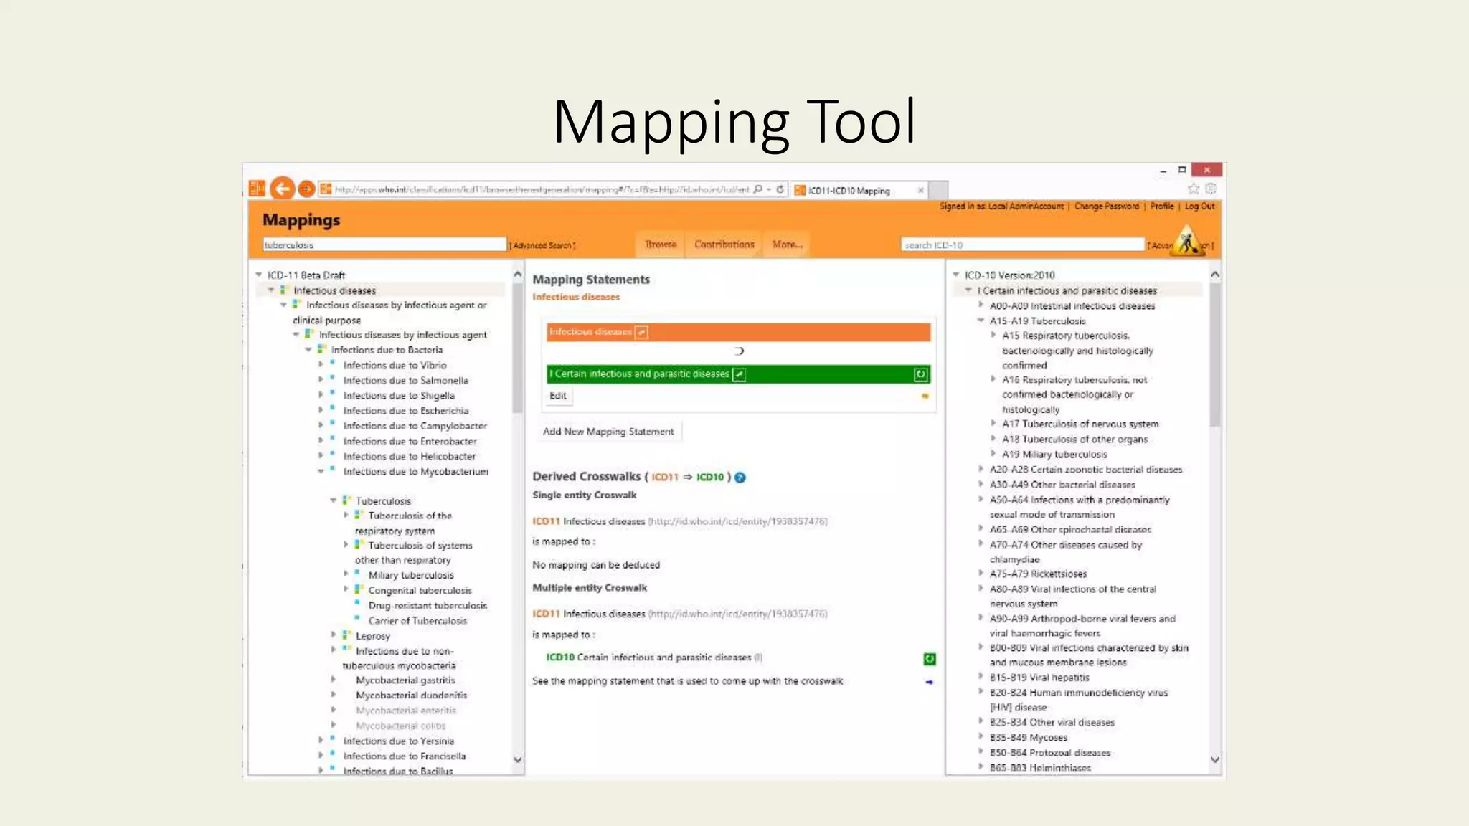Expand B15-B19 Viral hepatitis
The width and height of the screenshot is (1469, 826).
pos(981,676)
